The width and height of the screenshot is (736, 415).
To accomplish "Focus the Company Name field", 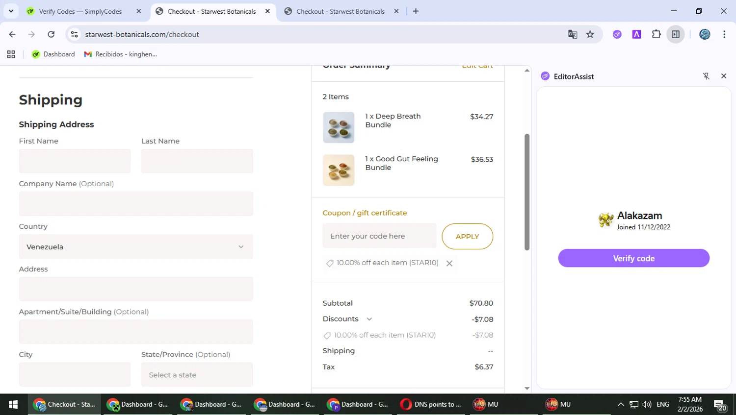I will (136, 203).
